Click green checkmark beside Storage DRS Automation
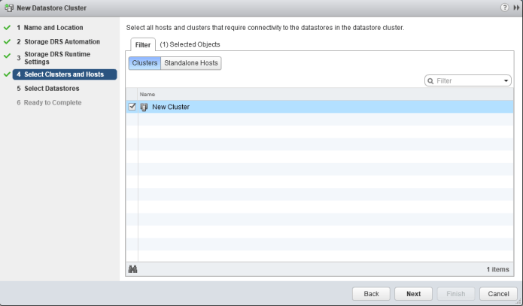 [6, 41]
